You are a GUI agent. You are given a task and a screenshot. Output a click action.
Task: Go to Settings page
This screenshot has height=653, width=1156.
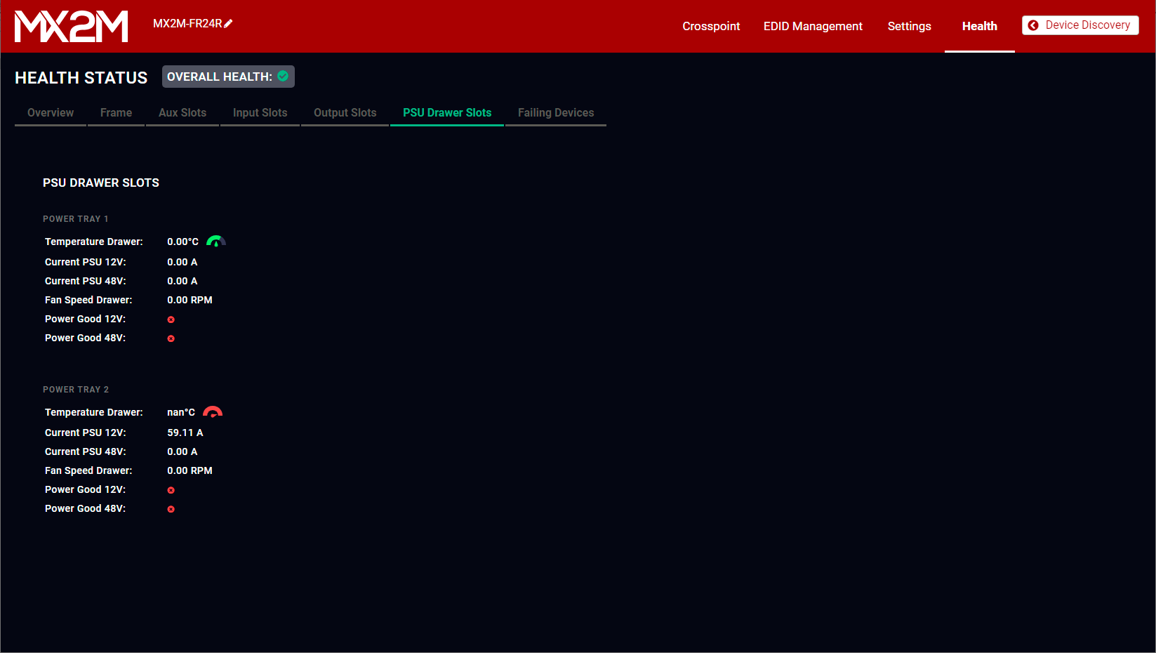[x=909, y=26]
